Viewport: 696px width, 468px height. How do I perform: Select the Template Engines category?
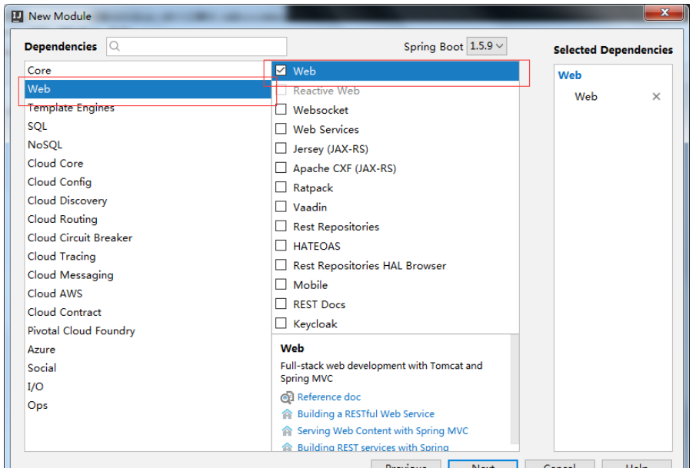(71, 108)
